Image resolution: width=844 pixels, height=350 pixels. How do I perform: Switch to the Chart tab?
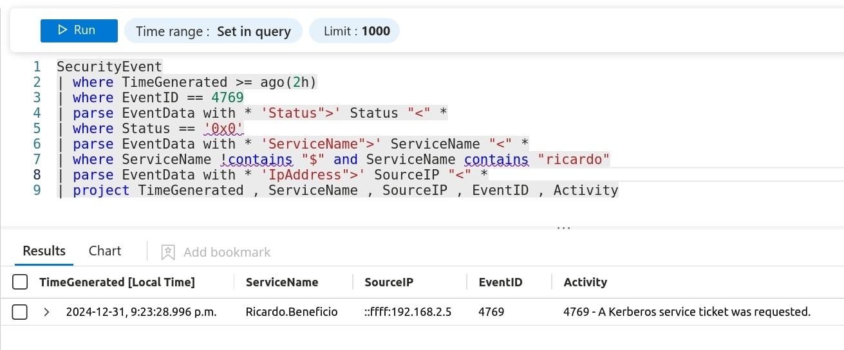point(105,251)
